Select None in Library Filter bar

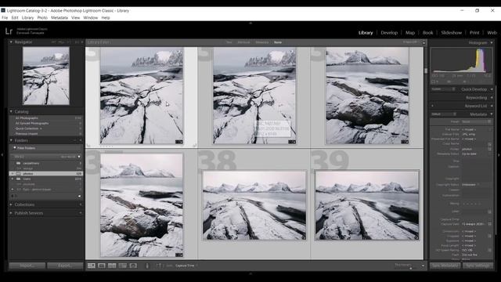tap(278, 42)
